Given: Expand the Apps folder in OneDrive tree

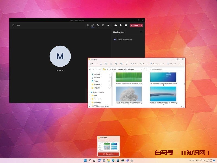Looking at the screenshot, I should 90,96.
